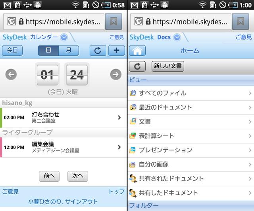
Task: Tap the bookmark icon in the right browser
Action: coord(241,21)
